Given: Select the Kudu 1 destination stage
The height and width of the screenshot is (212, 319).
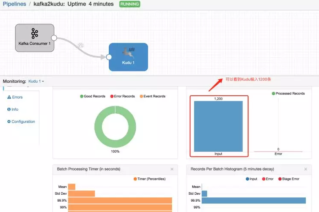Looking at the screenshot, I should pos(129,57).
